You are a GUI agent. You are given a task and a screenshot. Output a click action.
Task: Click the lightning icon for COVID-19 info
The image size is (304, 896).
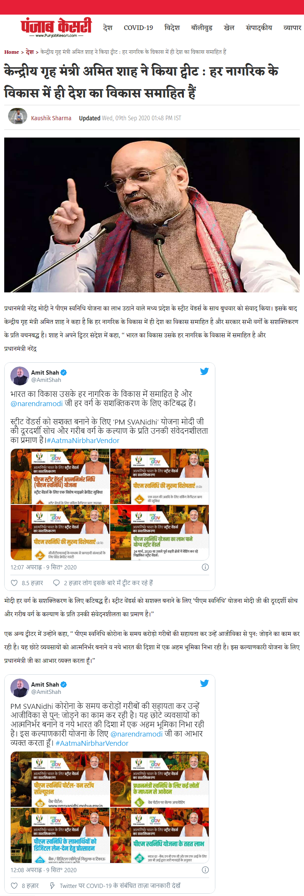(52, 886)
